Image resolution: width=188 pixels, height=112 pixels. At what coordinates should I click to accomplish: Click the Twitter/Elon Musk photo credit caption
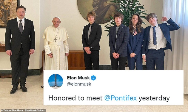(23, 111)
